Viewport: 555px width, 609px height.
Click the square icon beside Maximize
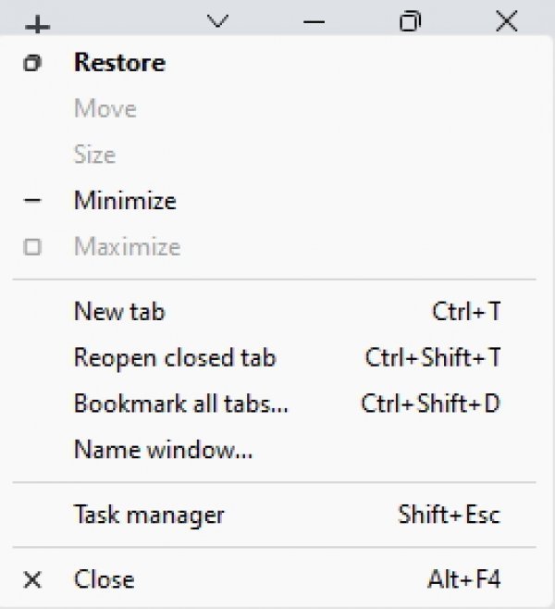tap(32, 246)
